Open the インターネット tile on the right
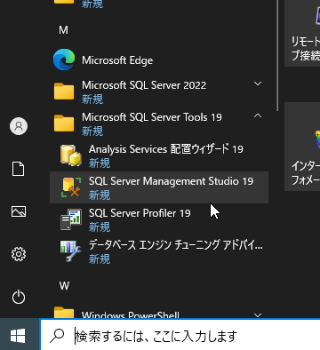This screenshot has height=350, width=320. point(302,147)
